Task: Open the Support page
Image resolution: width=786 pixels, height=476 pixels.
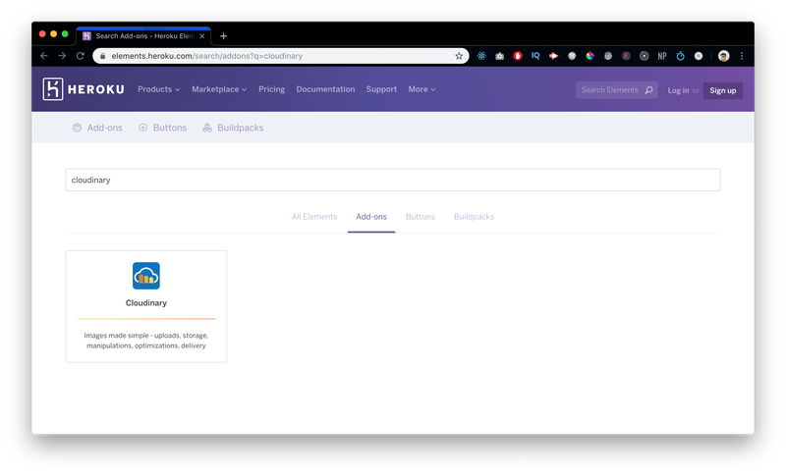Action: click(381, 89)
